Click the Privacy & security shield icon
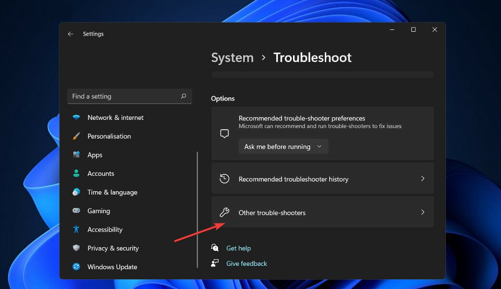501x289 pixels. point(78,248)
